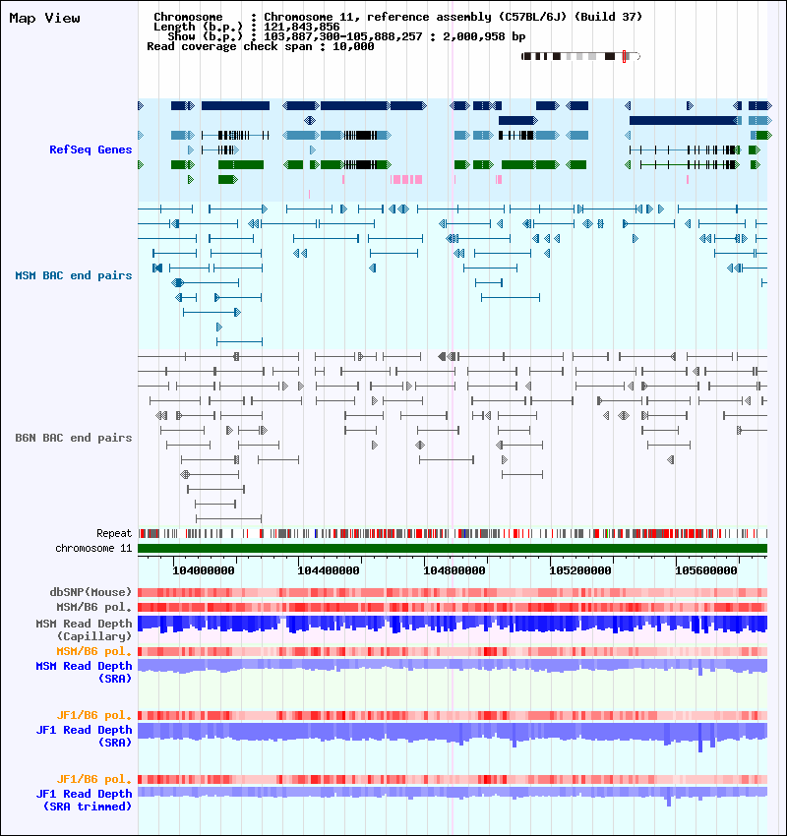787x836 pixels.
Task: Click ruler position 104000000
Action: point(204,570)
